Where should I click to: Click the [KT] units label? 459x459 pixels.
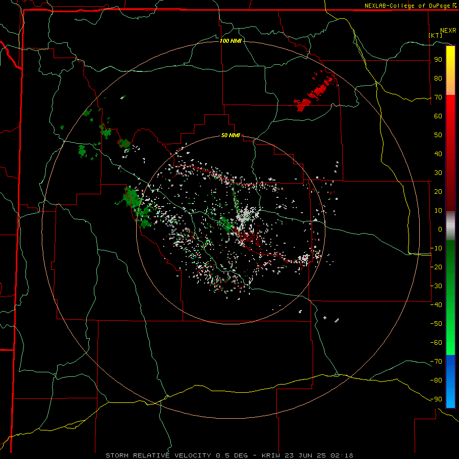pos(436,35)
